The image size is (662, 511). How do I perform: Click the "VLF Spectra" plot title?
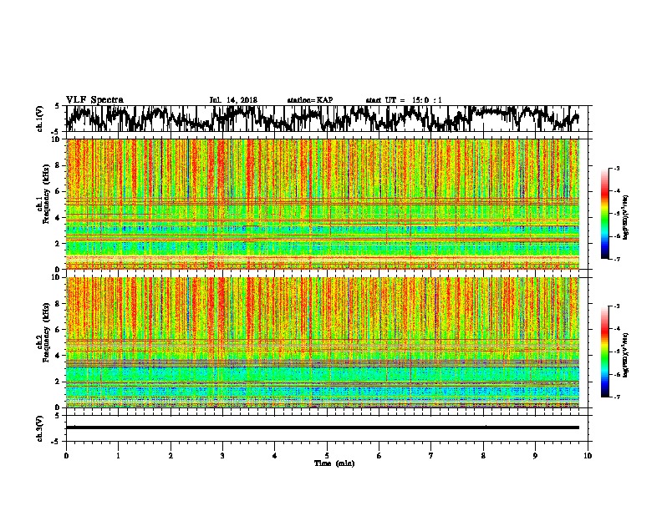(94, 100)
